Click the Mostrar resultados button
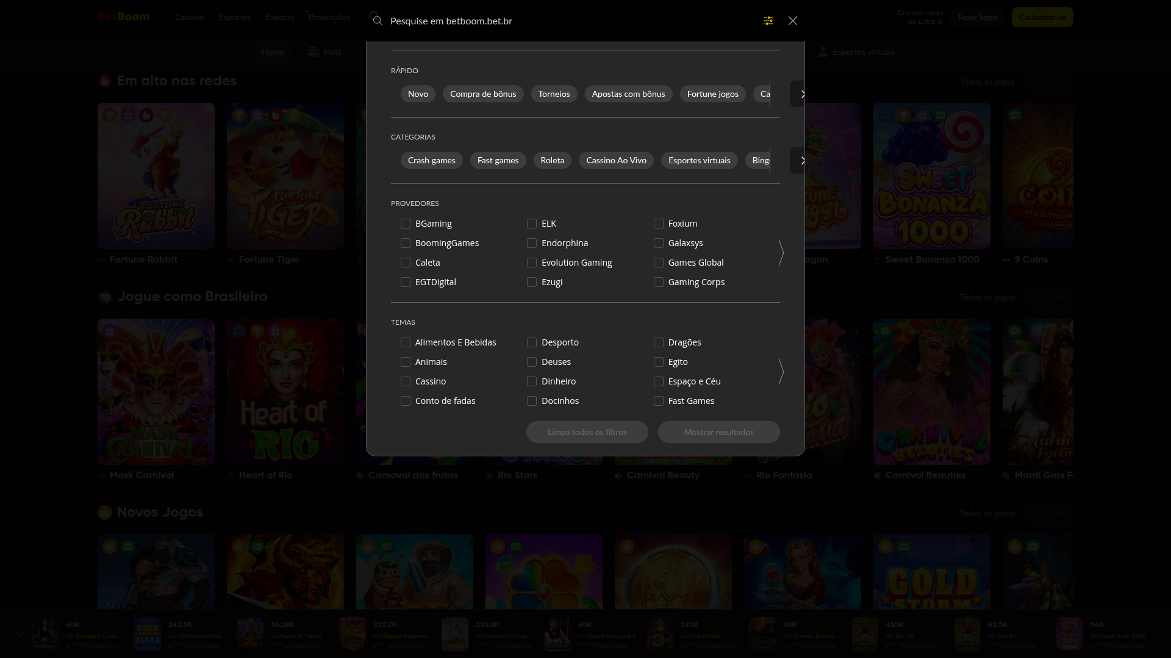1171x658 pixels. (718, 432)
